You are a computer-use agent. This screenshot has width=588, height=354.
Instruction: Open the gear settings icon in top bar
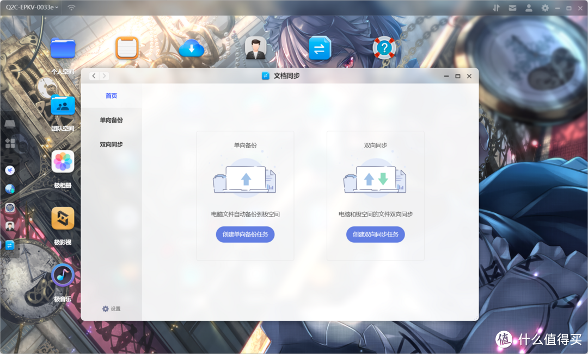(x=545, y=8)
